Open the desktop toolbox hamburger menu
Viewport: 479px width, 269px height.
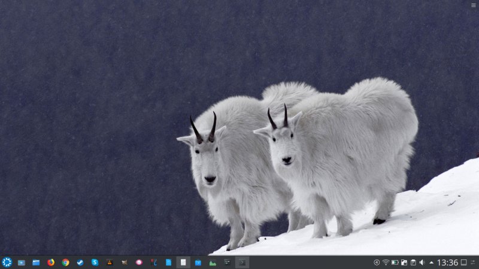click(474, 5)
